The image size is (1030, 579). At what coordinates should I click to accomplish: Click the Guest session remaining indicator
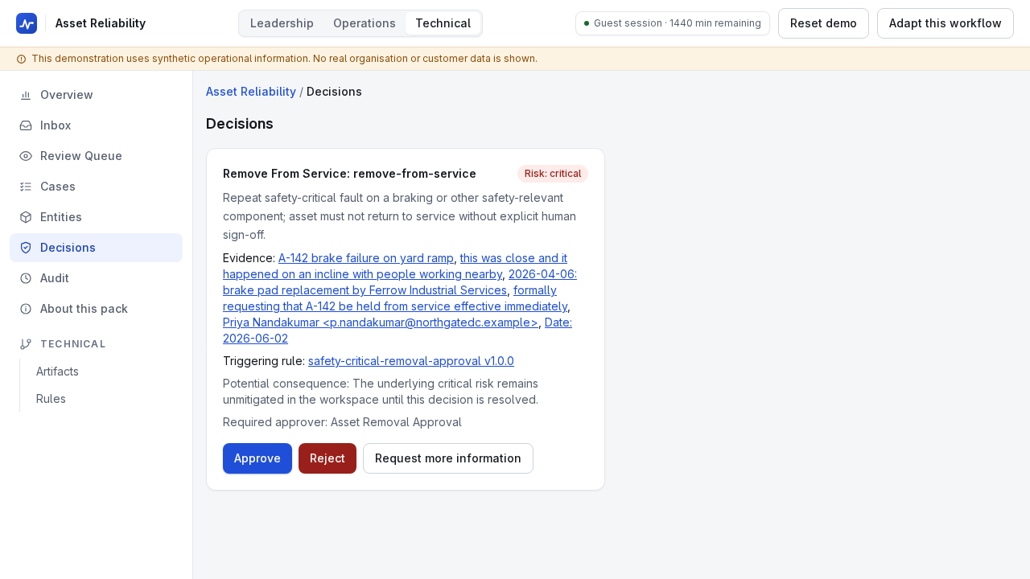673,23
